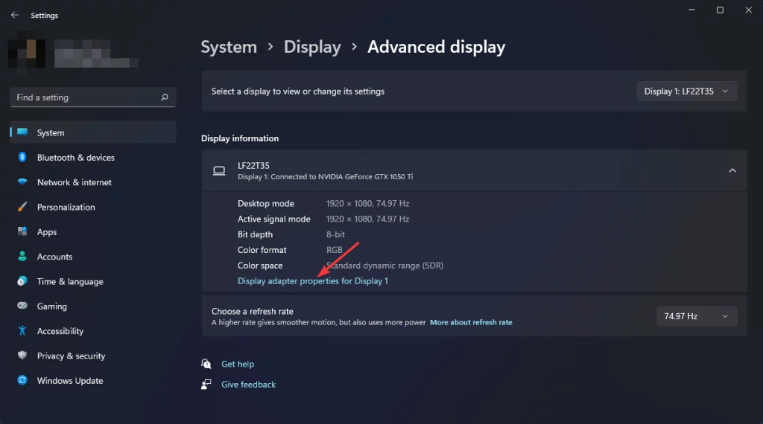Click the Get help link

(238, 364)
